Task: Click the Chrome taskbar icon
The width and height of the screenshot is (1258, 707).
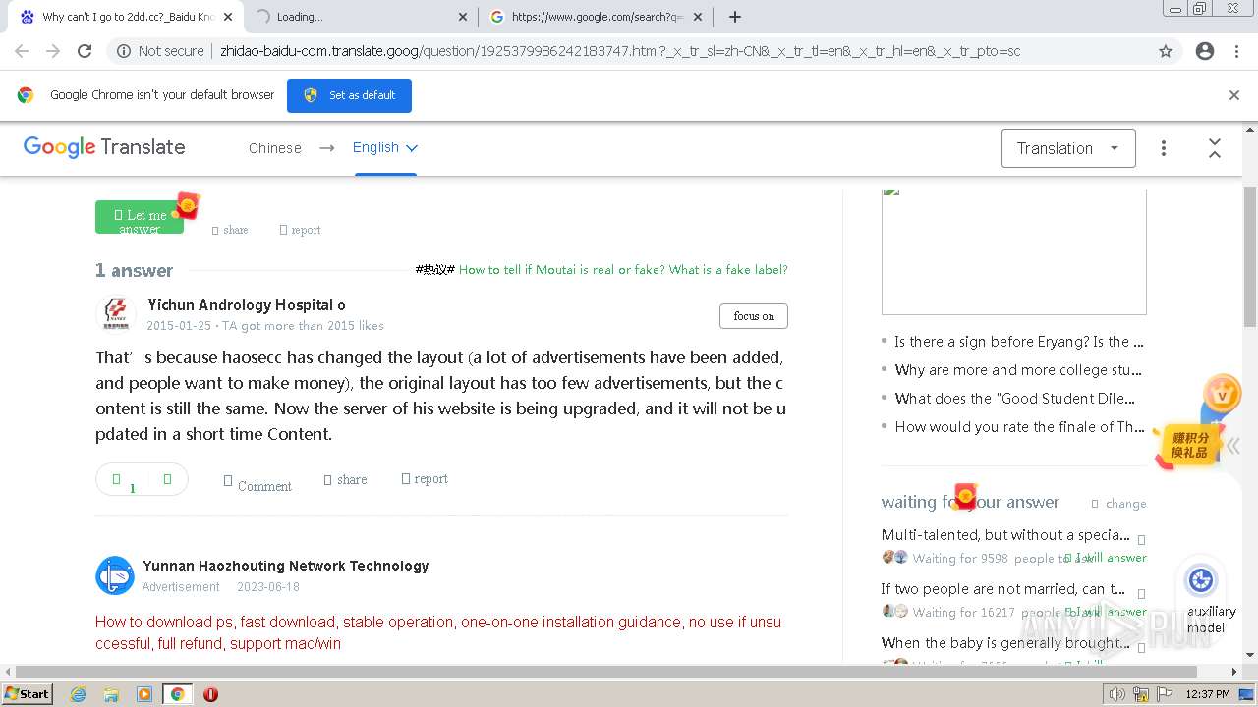Action: pos(177,694)
